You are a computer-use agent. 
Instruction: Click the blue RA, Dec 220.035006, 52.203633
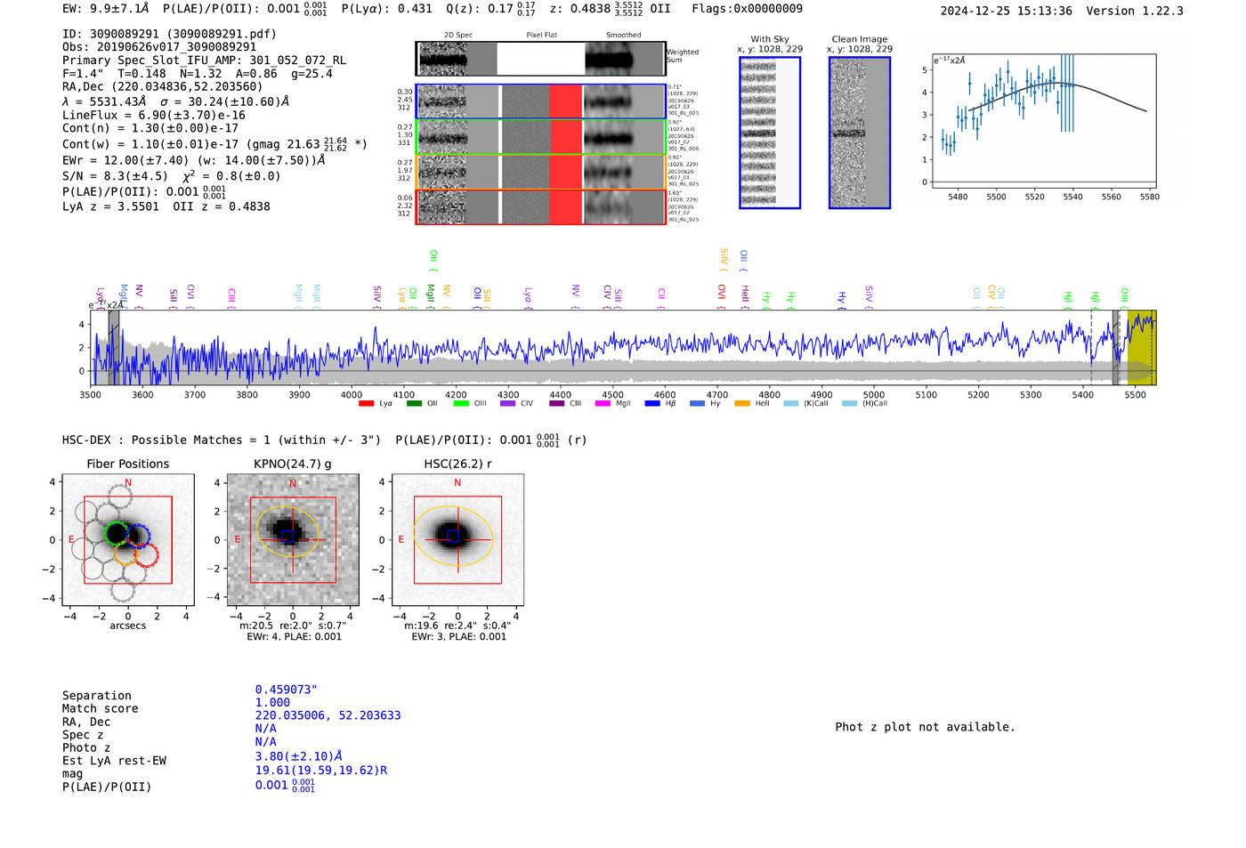[328, 715]
